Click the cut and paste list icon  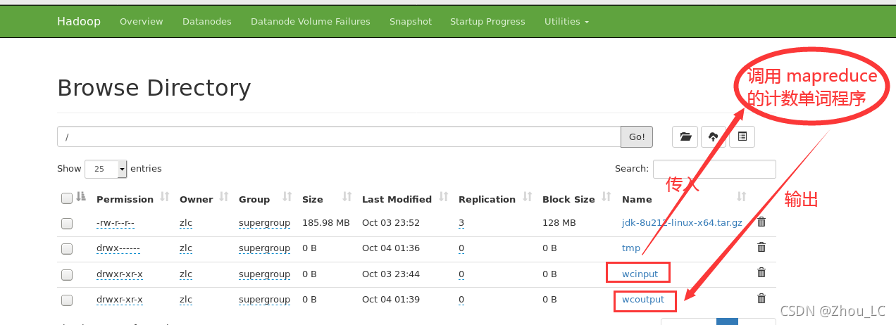742,137
